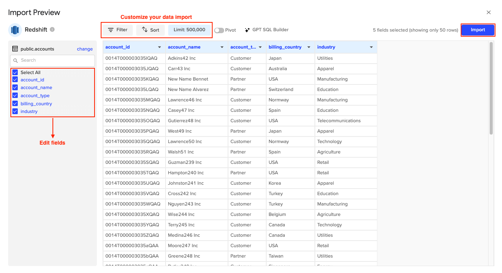Click the Gutierrez48 Inc cell
Image resolution: width=502 pixels, height=273 pixels.
click(196, 121)
